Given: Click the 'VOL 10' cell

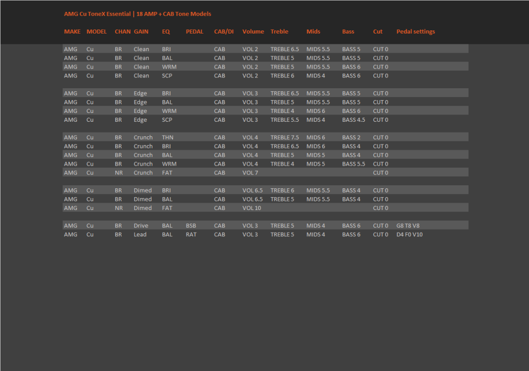Looking at the screenshot, I should tap(252, 208).
